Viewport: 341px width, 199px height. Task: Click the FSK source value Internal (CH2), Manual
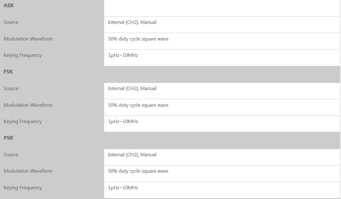pyautogui.click(x=132, y=89)
